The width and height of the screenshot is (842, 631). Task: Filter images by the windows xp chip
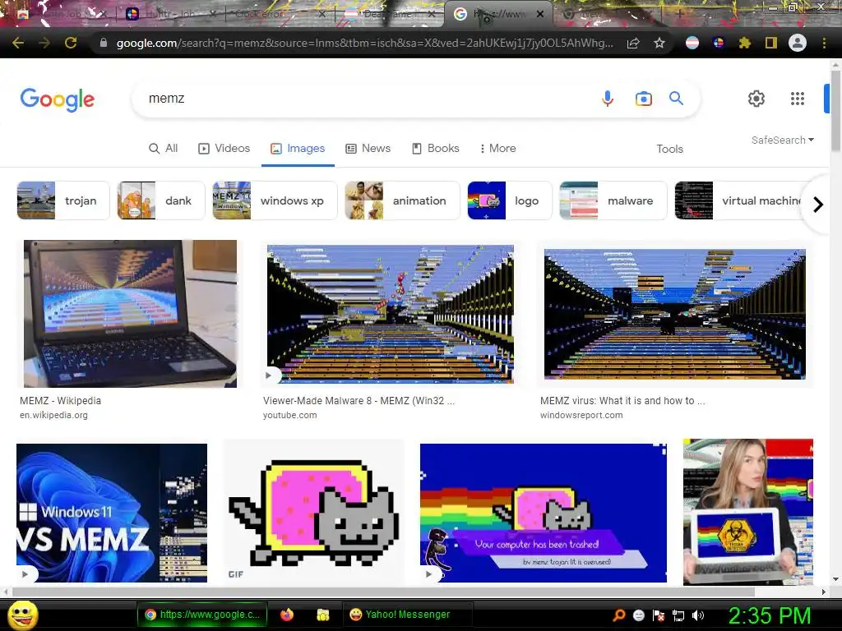pos(275,200)
